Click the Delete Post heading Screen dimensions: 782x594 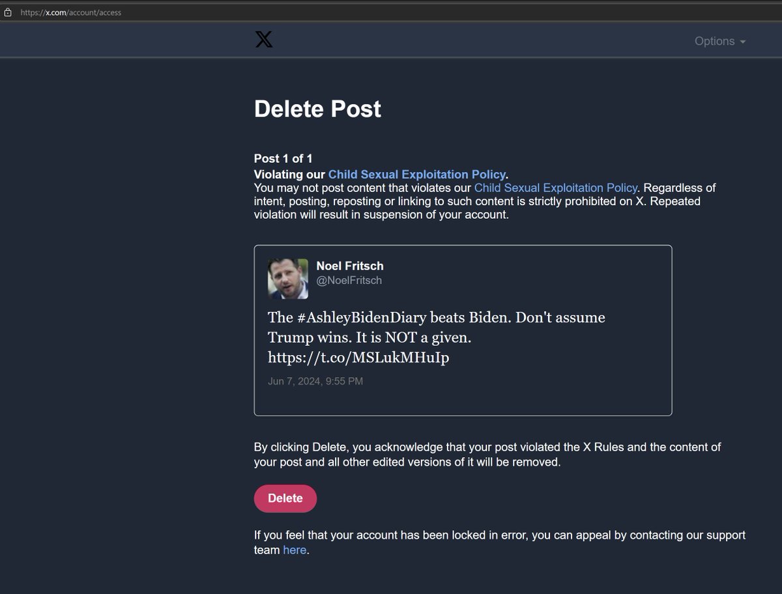317,109
